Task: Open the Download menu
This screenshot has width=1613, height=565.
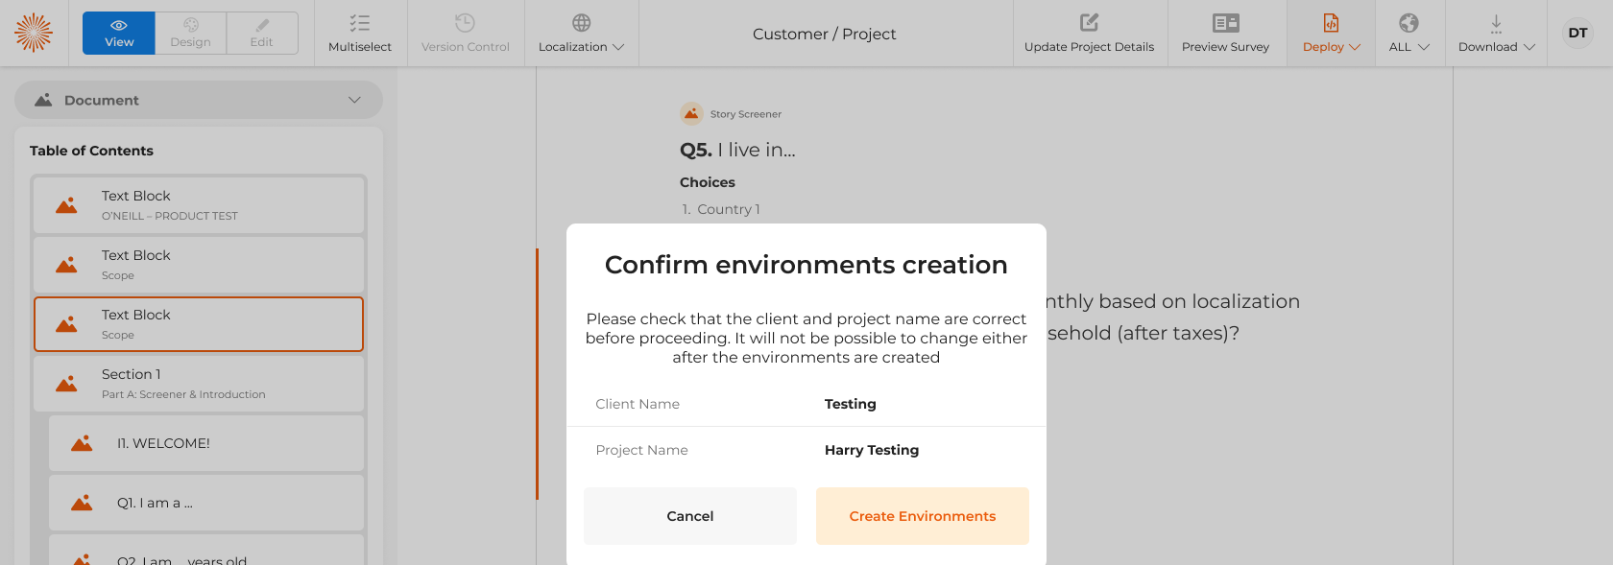Action: point(1496,33)
